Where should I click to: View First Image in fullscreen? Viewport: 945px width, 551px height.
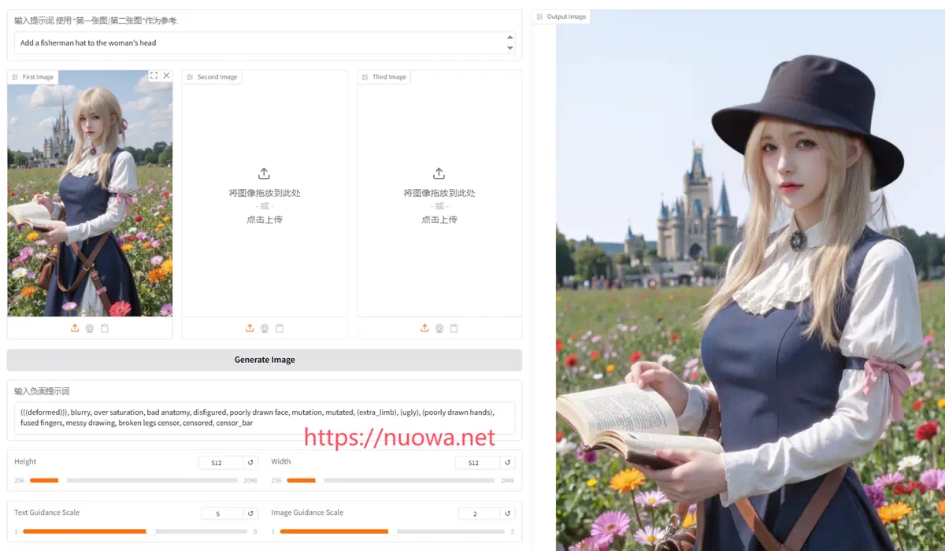(154, 76)
